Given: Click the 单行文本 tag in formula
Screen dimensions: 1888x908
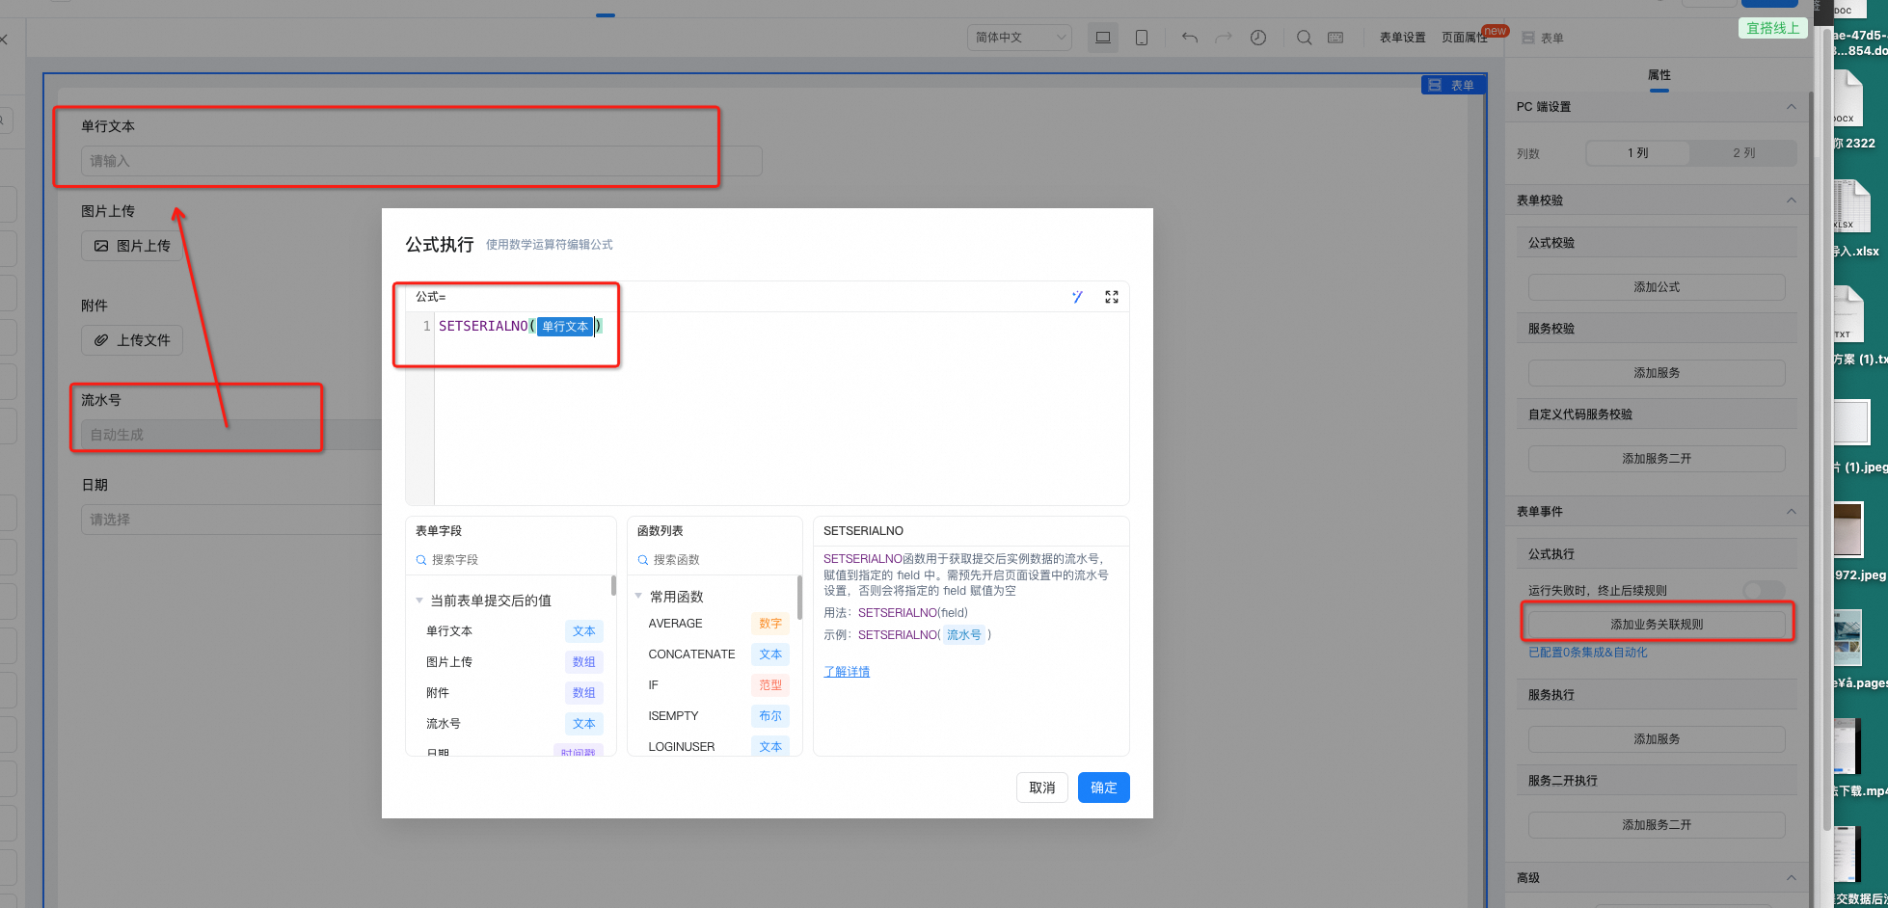Looking at the screenshot, I should coord(565,327).
